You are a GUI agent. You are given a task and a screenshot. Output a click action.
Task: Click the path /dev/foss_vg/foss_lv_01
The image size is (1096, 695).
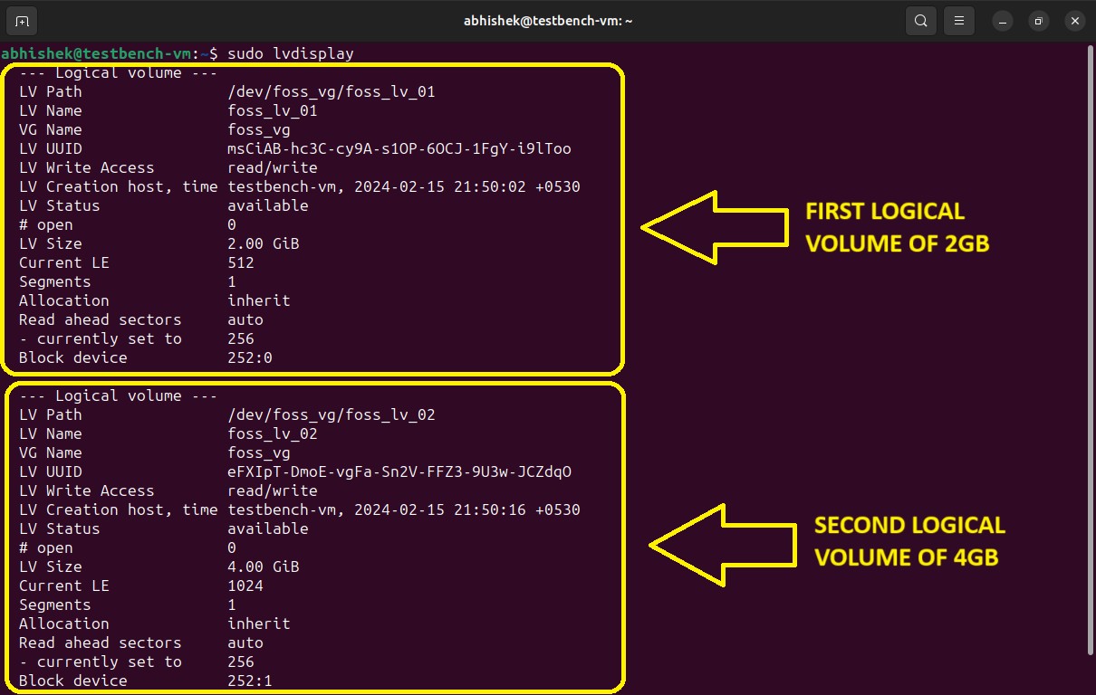coord(332,91)
